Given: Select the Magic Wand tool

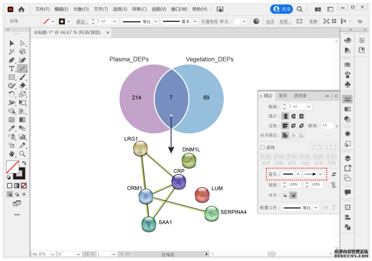Looking at the screenshot, I should coord(12,52).
